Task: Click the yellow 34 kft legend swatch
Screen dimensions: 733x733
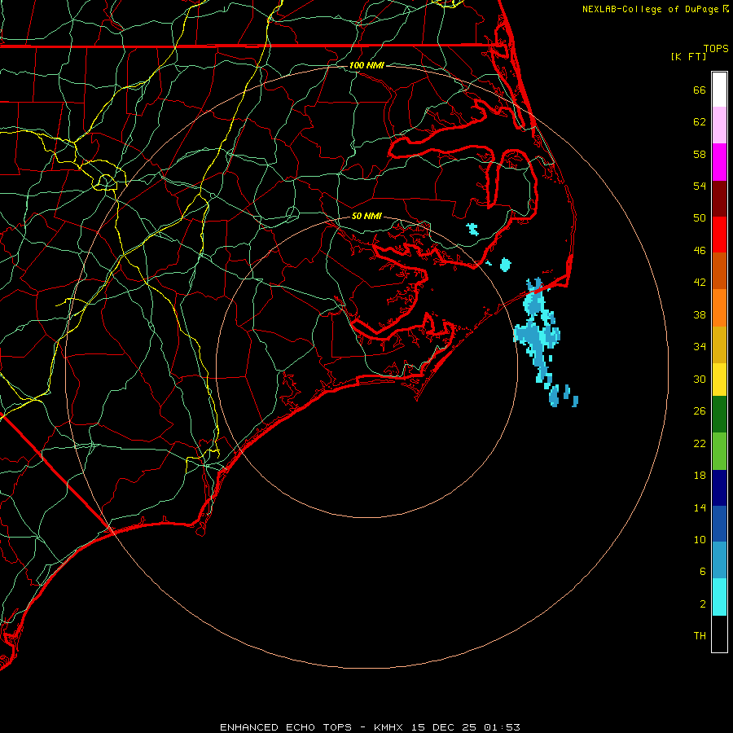Action: point(719,379)
